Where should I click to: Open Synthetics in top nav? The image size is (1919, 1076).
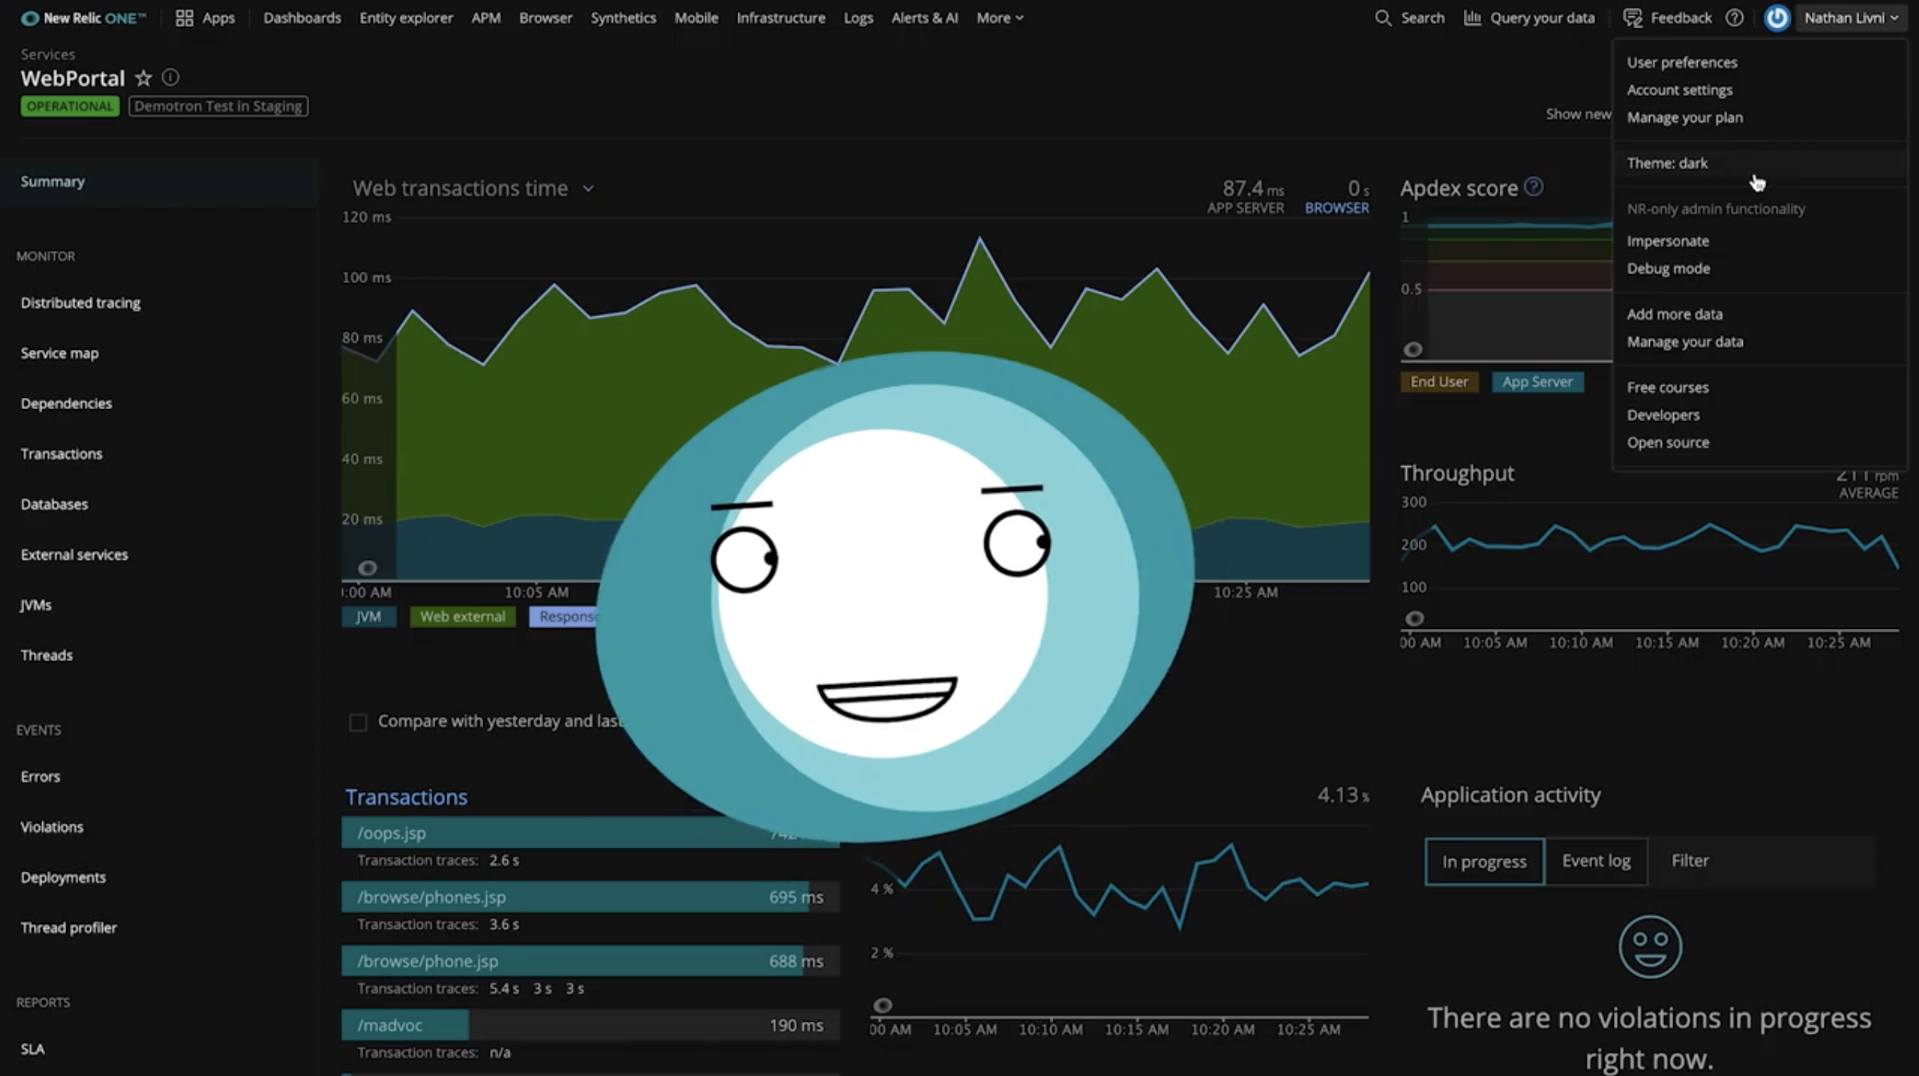[623, 18]
